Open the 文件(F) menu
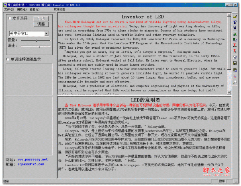241x186 pixels. coord(9,10)
